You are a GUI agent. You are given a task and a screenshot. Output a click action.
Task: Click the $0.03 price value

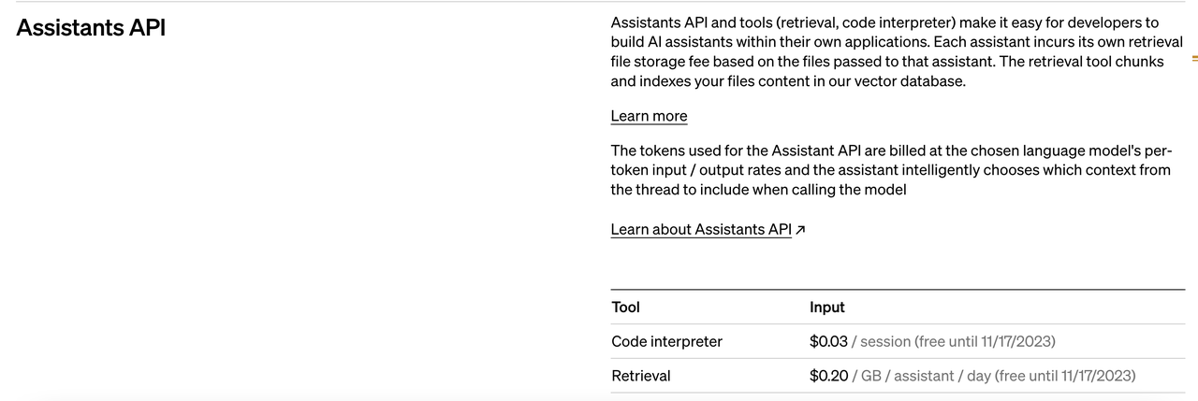(x=828, y=341)
